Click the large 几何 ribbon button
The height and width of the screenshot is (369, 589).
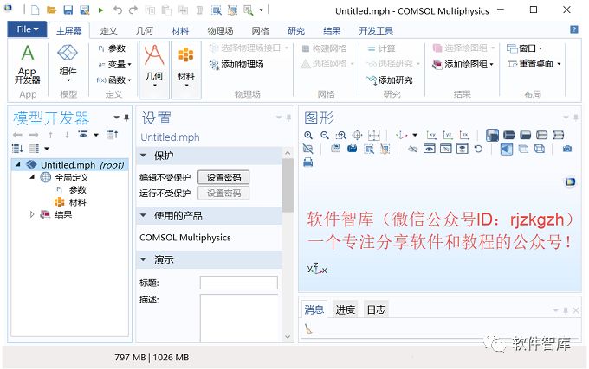[x=154, y=69]
